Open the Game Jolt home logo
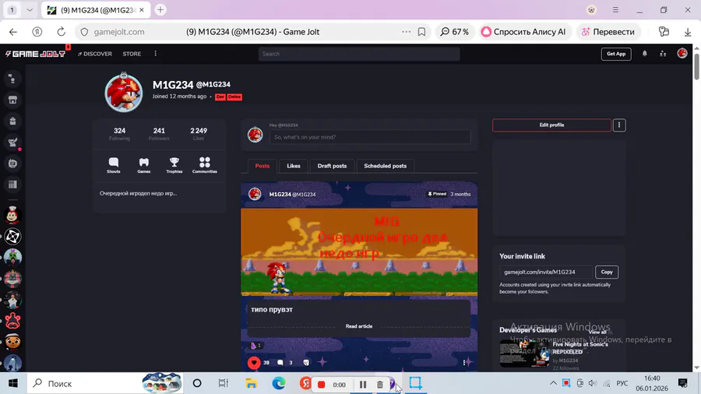The image size is (701, 394). 35,54
